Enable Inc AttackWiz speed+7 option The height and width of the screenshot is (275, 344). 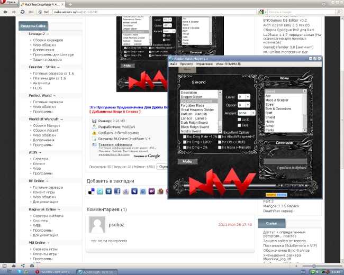click(220, 136)
